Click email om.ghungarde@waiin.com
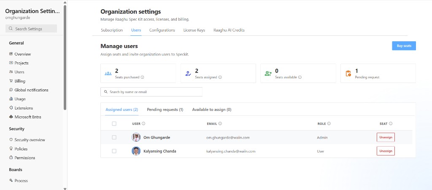432x190 pixels. tap(228, 137)
